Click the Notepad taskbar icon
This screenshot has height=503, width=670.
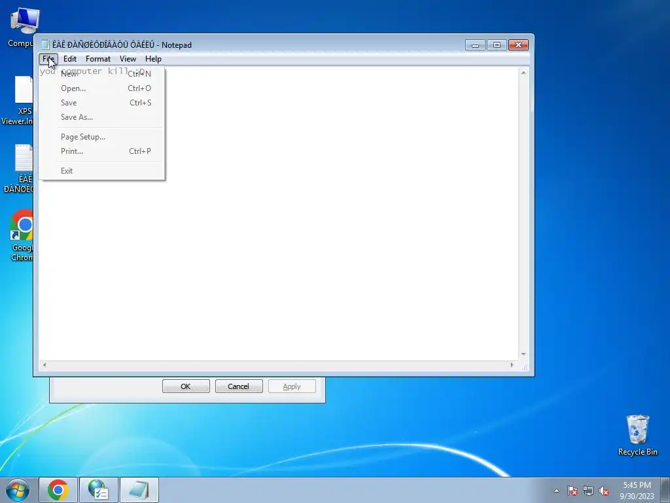[x=139, y=490]
